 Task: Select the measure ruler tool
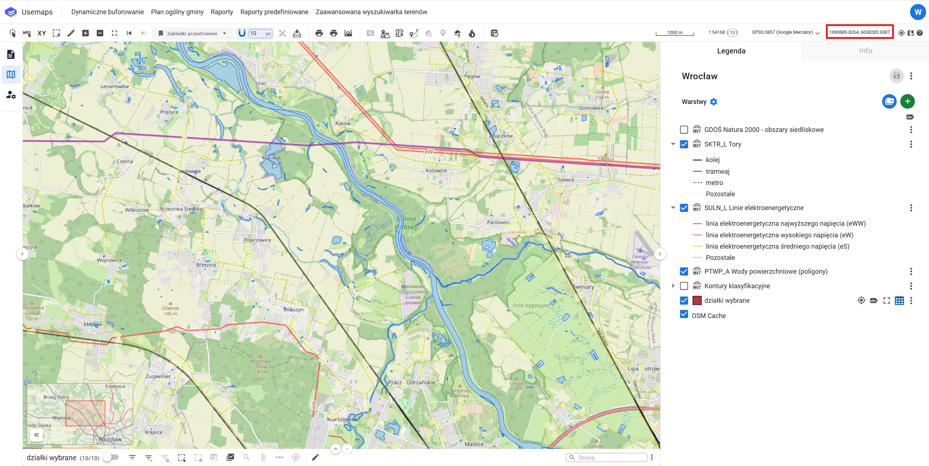(71, 33)
